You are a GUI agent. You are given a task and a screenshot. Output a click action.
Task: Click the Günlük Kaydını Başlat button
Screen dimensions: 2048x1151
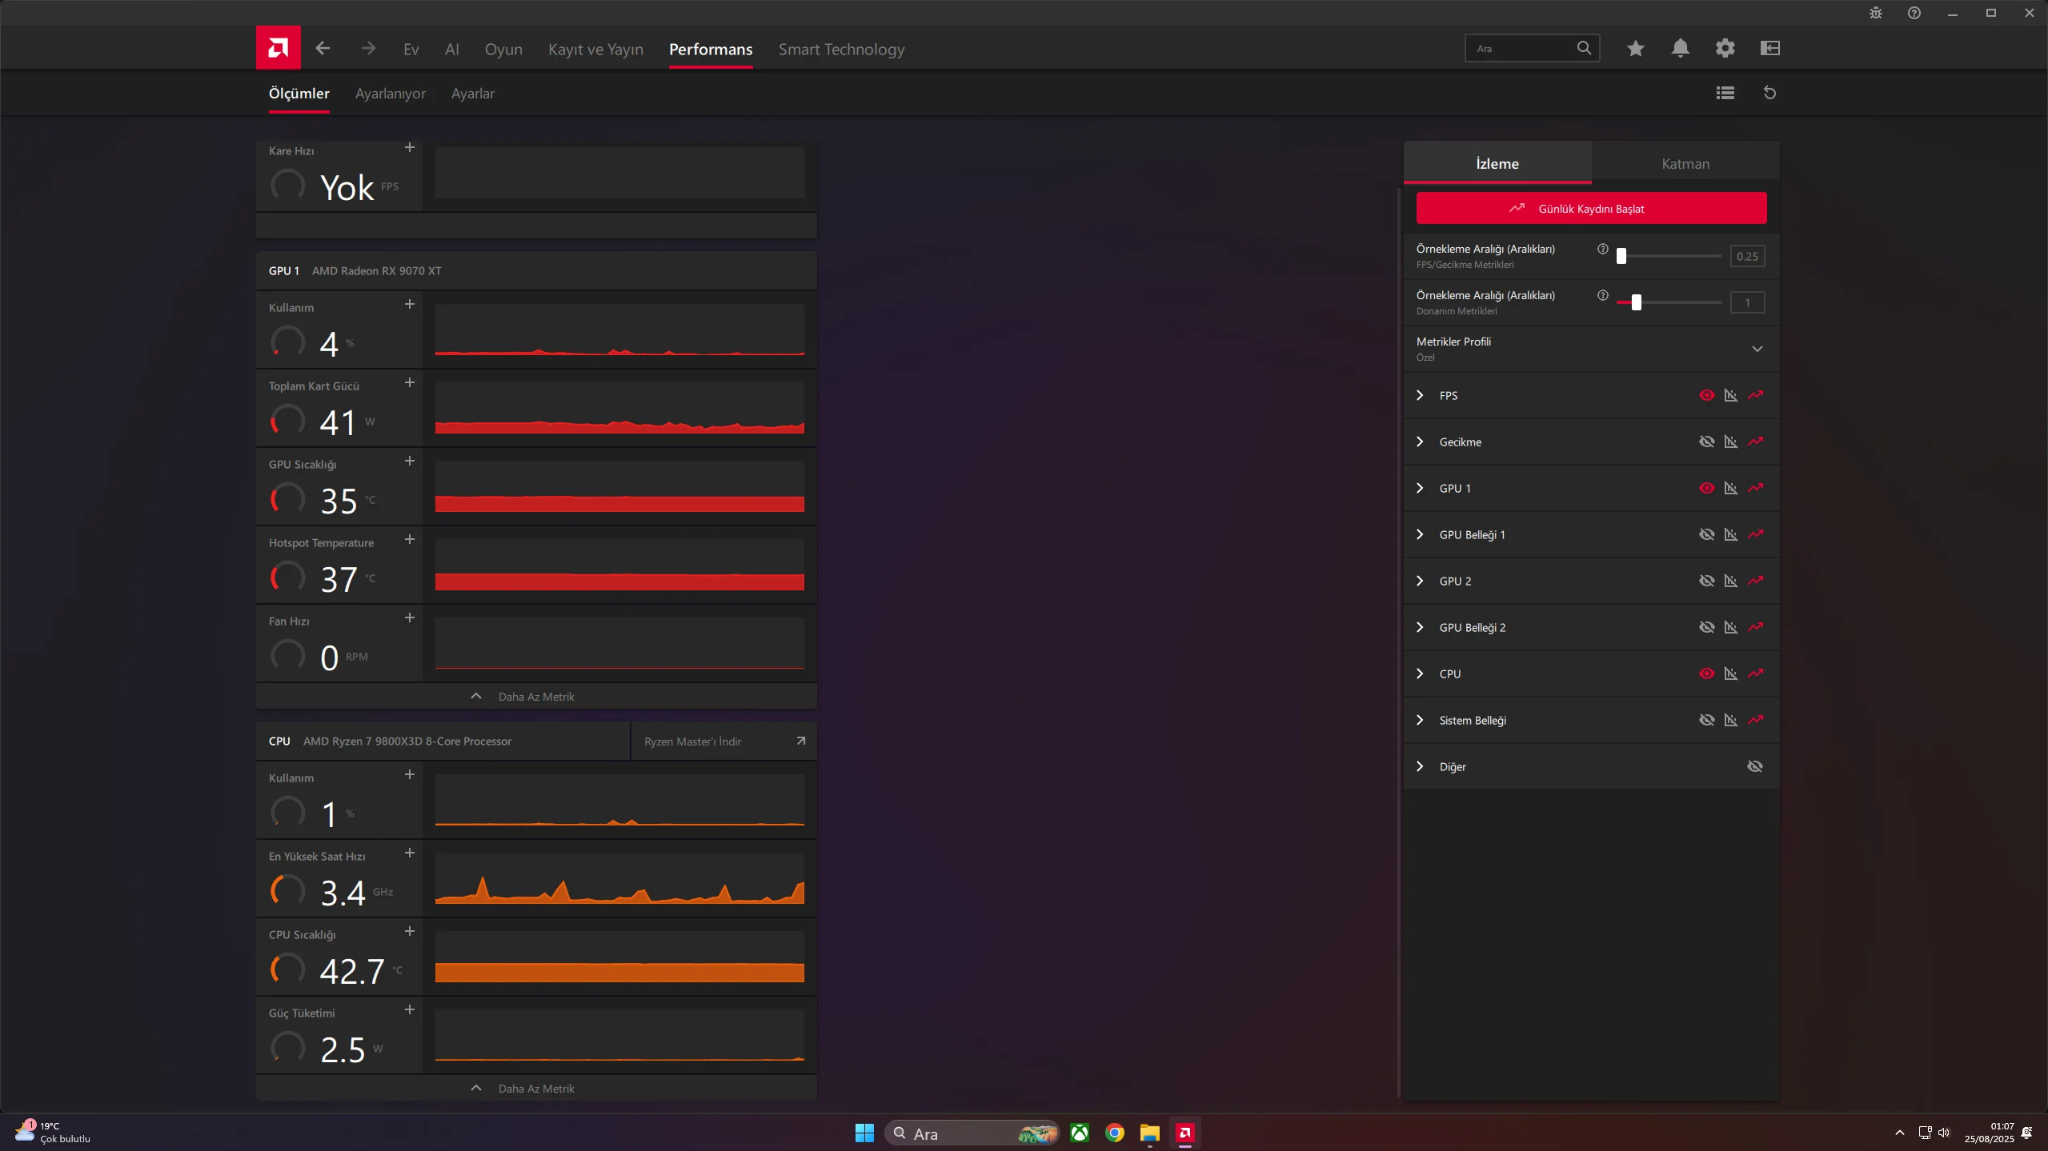point(1590,208)
